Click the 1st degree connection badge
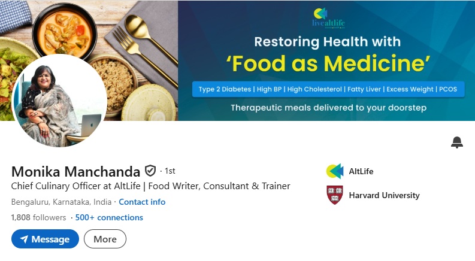The width and height of the screenshot is (475, 261). click(x=169, y=171)
